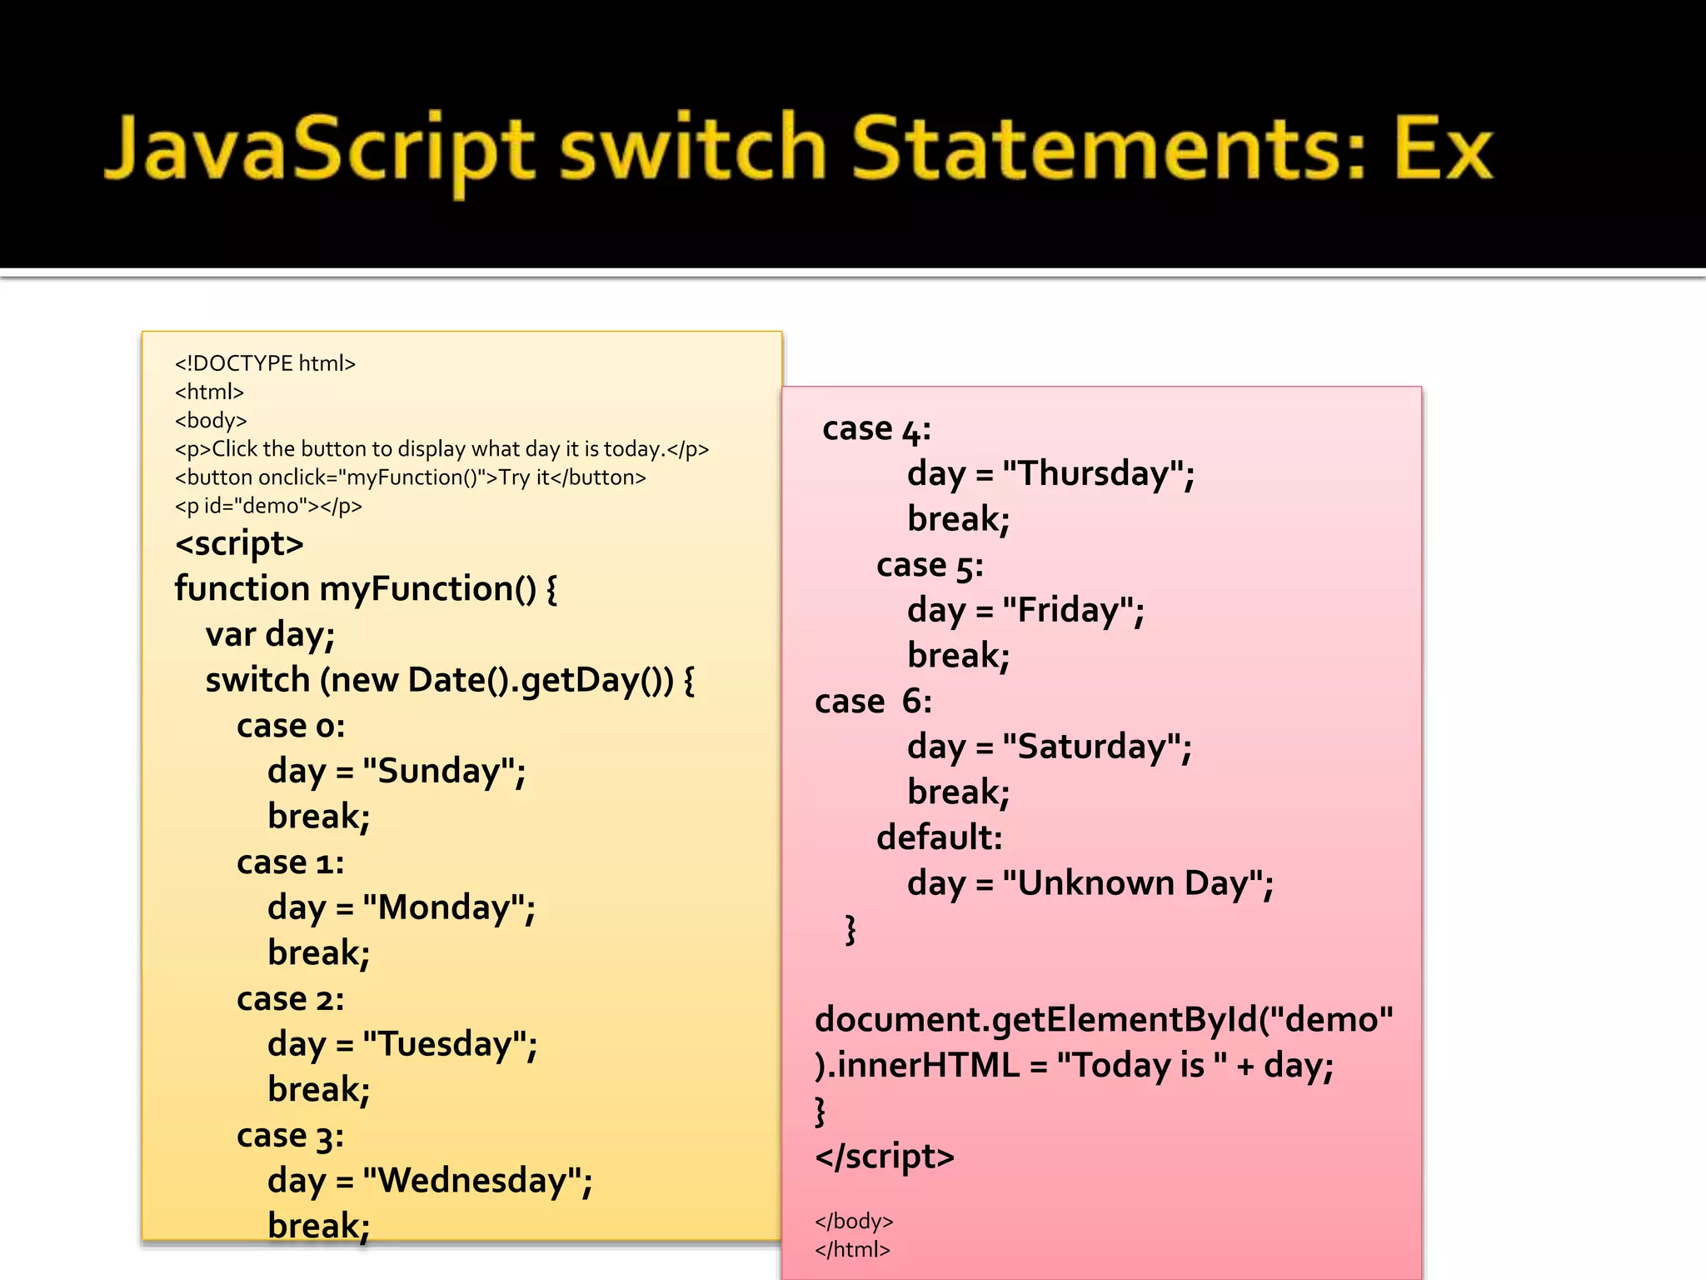Image resolution: width=1706 pixels, height=1280 pixels.
Task: Click the '</script>' closing tag text
Action: (885, 1157)
